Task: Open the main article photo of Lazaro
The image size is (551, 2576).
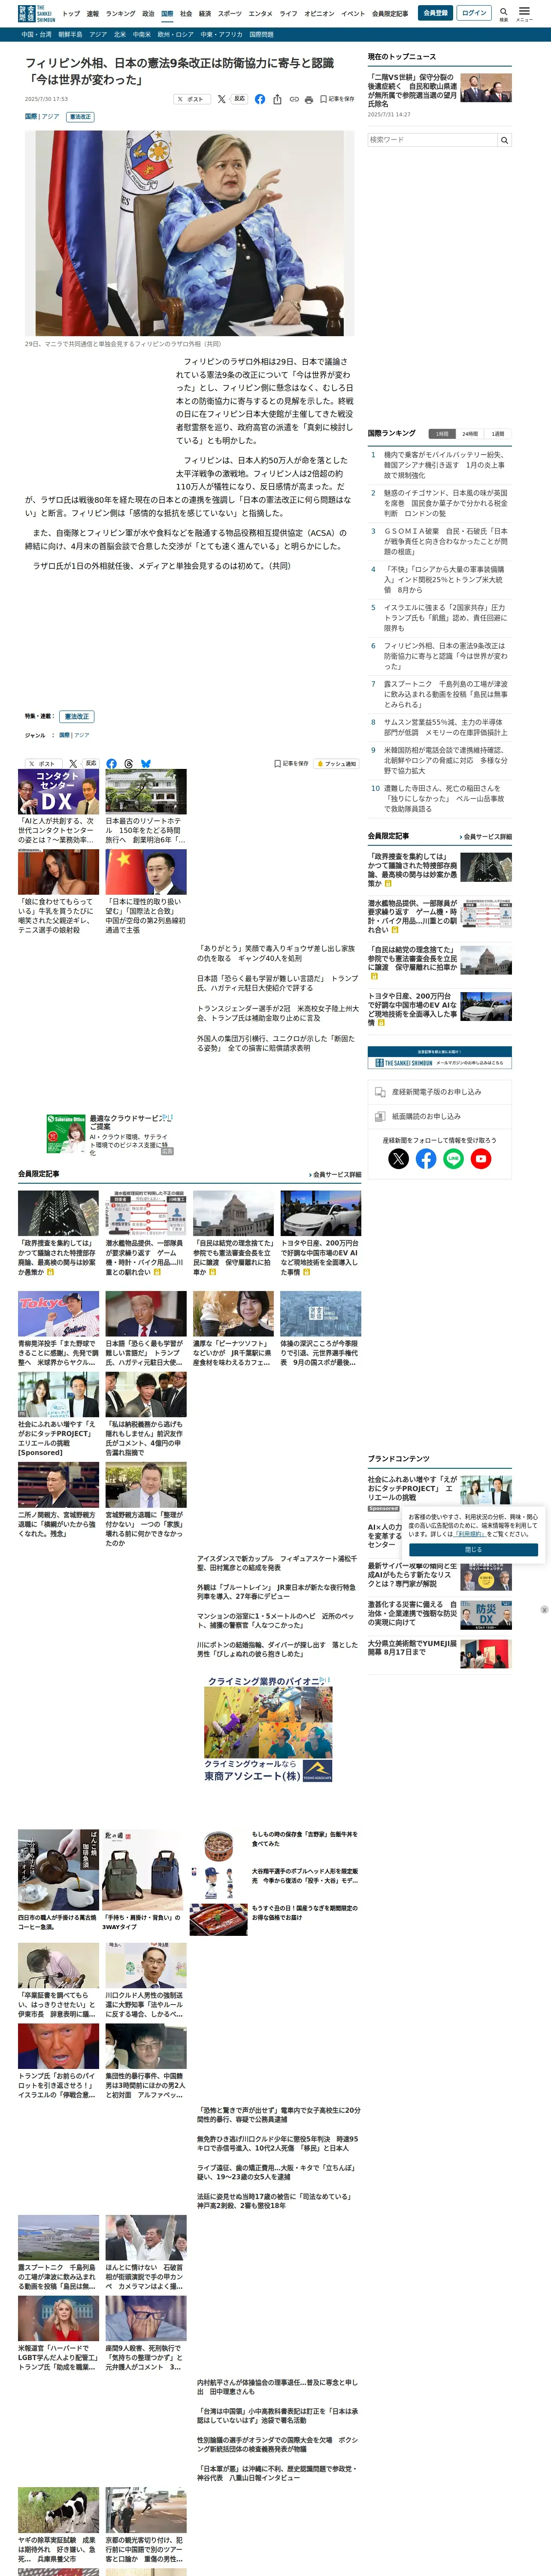Action: click(190, 233)
